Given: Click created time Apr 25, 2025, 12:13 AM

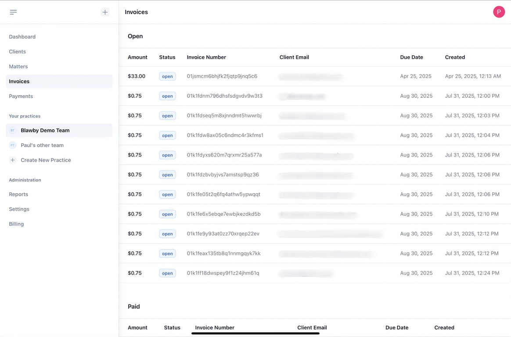Looking at the screenshot, I should (473, 76).
